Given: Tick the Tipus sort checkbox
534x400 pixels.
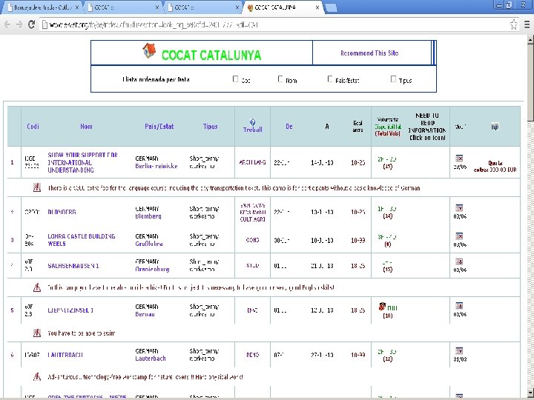Looking at the screenshot, I should 393,79.
